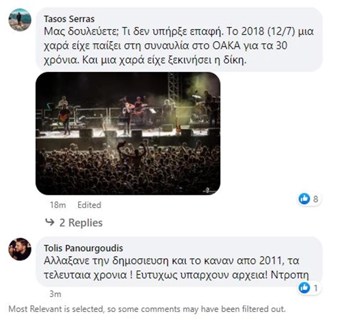This screenshot has width=347, height=319.
Task: Open Tasos Serras profile picture
Action: (x=20, y=20)
